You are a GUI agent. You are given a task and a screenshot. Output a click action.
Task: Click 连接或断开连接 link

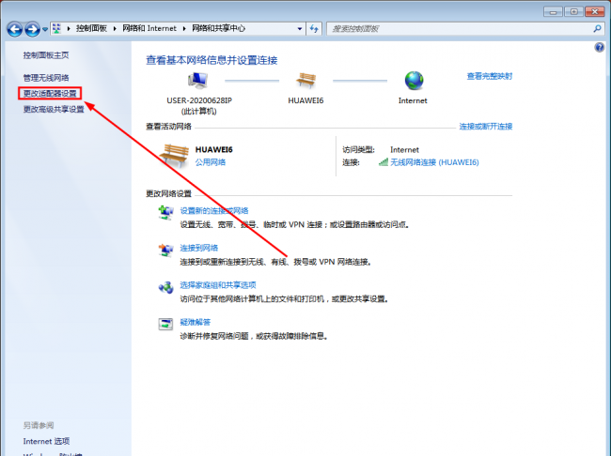486,127
